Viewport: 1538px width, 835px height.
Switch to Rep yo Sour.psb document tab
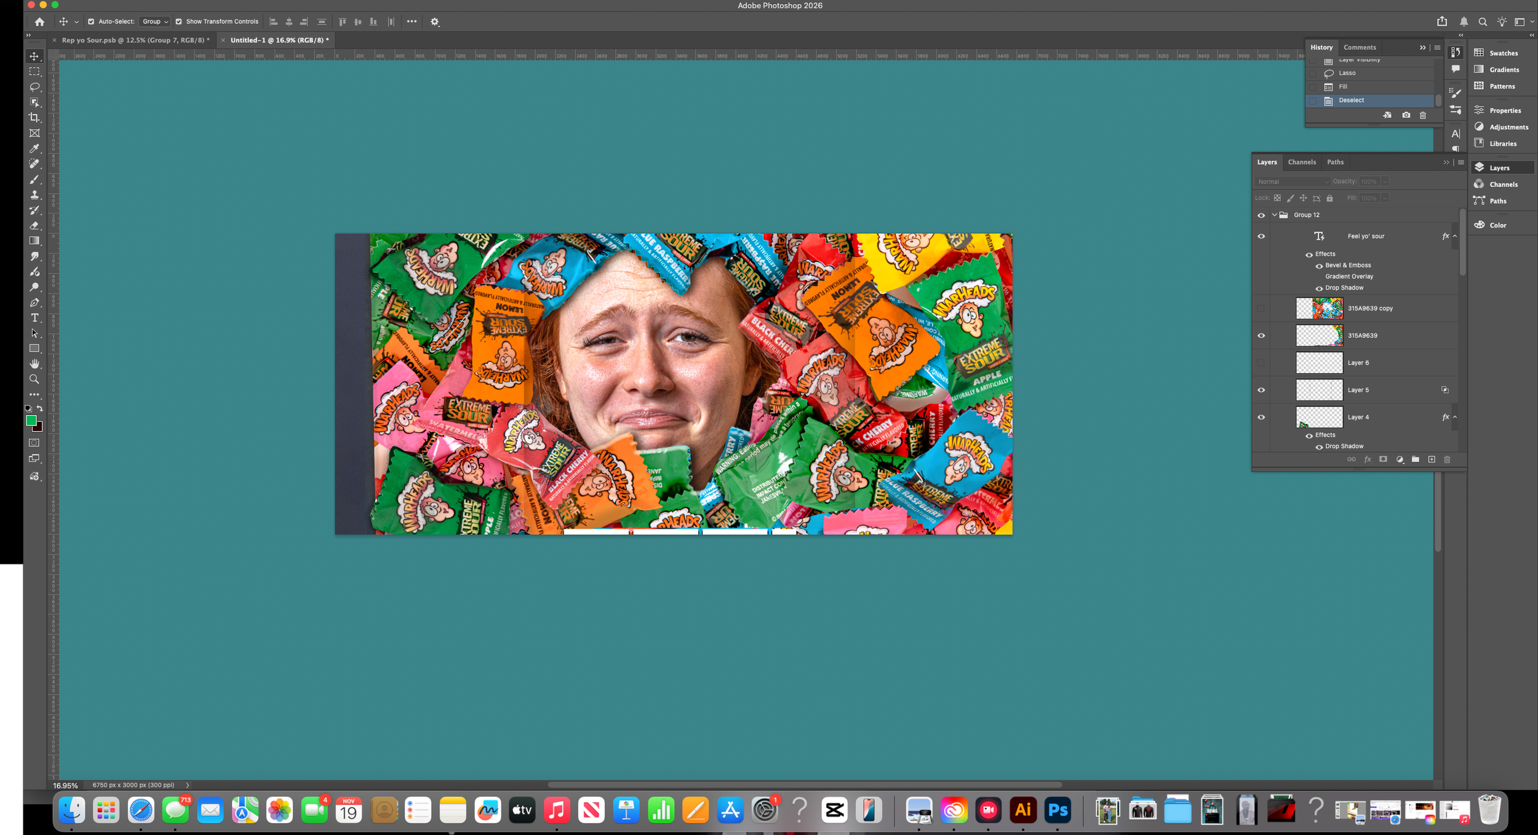coord(135,40)
